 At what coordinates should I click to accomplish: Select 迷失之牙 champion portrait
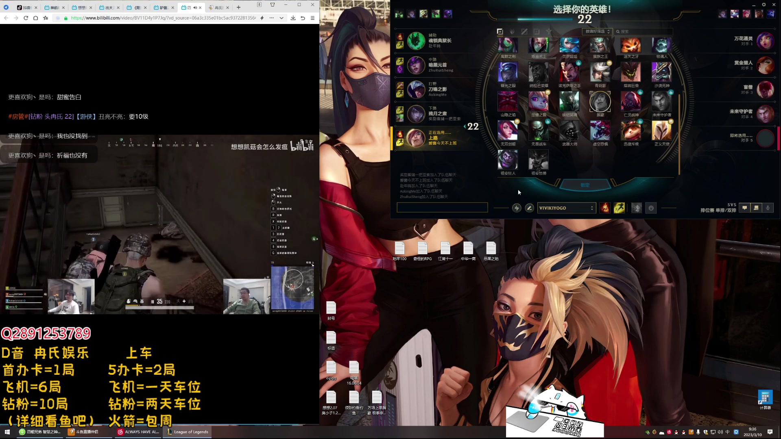point(631,45)
